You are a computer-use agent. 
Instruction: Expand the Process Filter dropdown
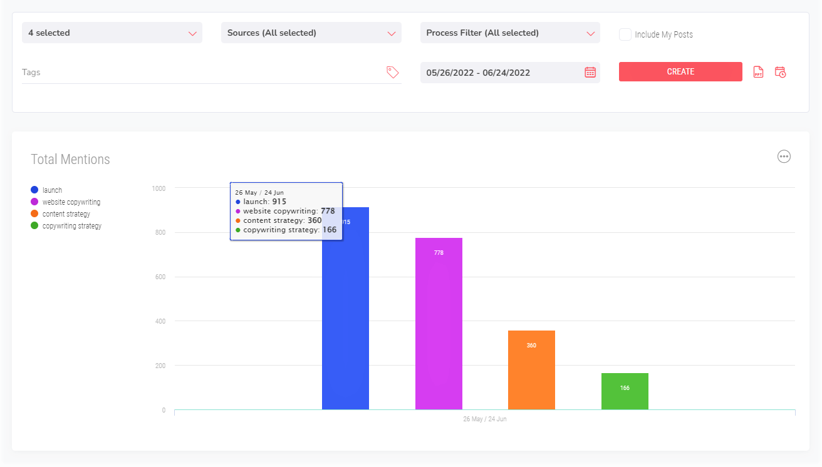click(510, 33)
